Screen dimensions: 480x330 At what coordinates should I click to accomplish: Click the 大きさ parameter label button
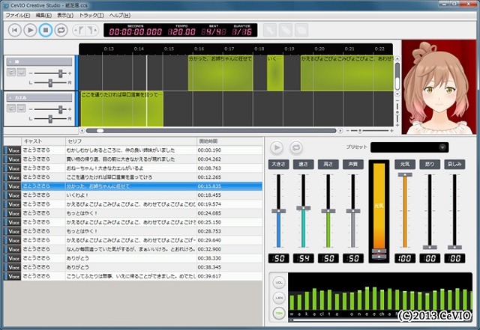(278, 164)
